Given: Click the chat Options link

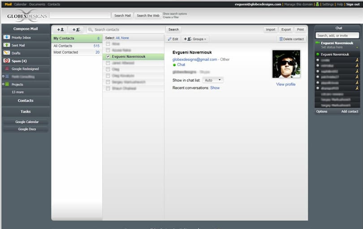Looking at the screenshot, I should (322, 112).
